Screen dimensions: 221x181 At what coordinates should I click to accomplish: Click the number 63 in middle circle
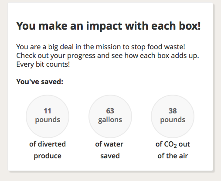coord(110,111)
